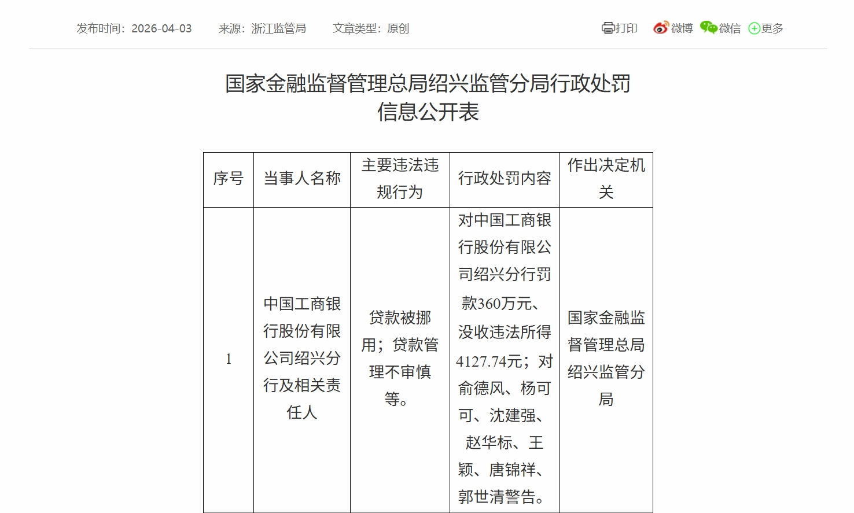
Task: Select the publish date 2026-04-03 text
Action: click(x=161, y=28)
